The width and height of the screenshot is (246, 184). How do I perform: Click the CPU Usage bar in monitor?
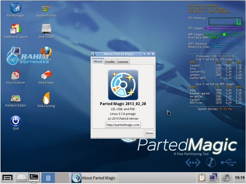pos(225,29)
